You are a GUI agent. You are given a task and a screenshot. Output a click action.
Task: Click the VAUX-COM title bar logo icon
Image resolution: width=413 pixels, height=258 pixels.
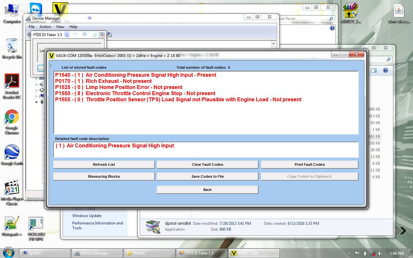(51, 55)
